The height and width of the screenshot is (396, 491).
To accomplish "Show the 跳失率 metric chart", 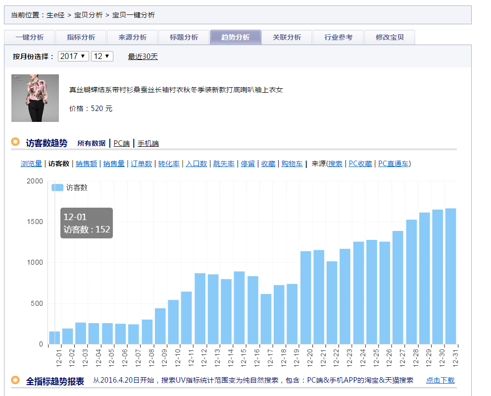I will 224,164.
